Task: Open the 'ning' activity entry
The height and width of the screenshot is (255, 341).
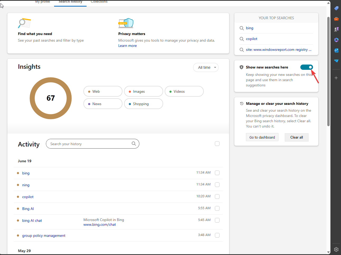Action: click(x=26, y=185)
